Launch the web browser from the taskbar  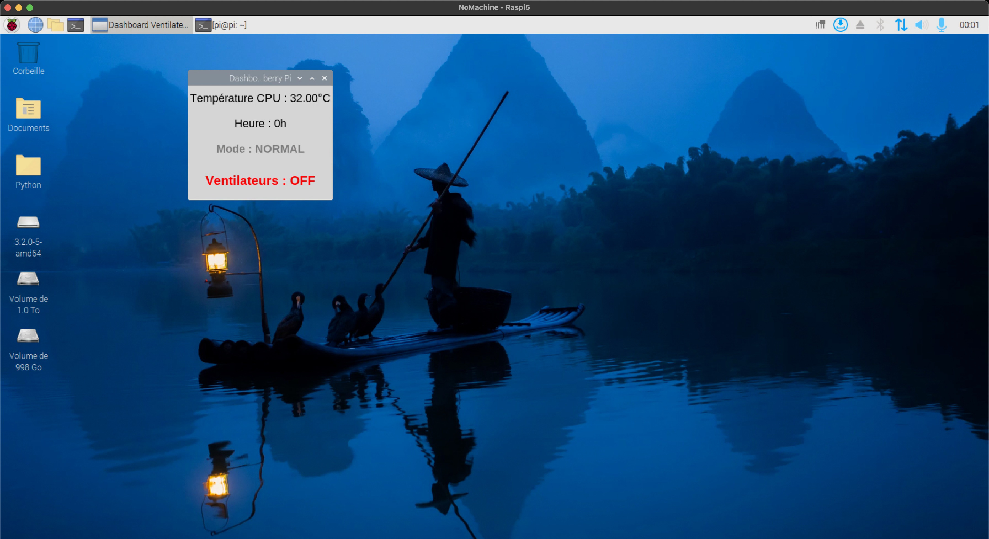point(35,25)
